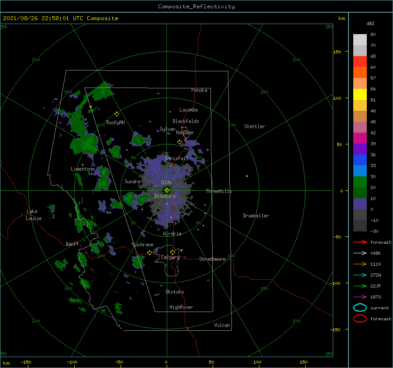Click the Cochrane town label
Screen dimensions: 393x368
[x=143, y=245]
